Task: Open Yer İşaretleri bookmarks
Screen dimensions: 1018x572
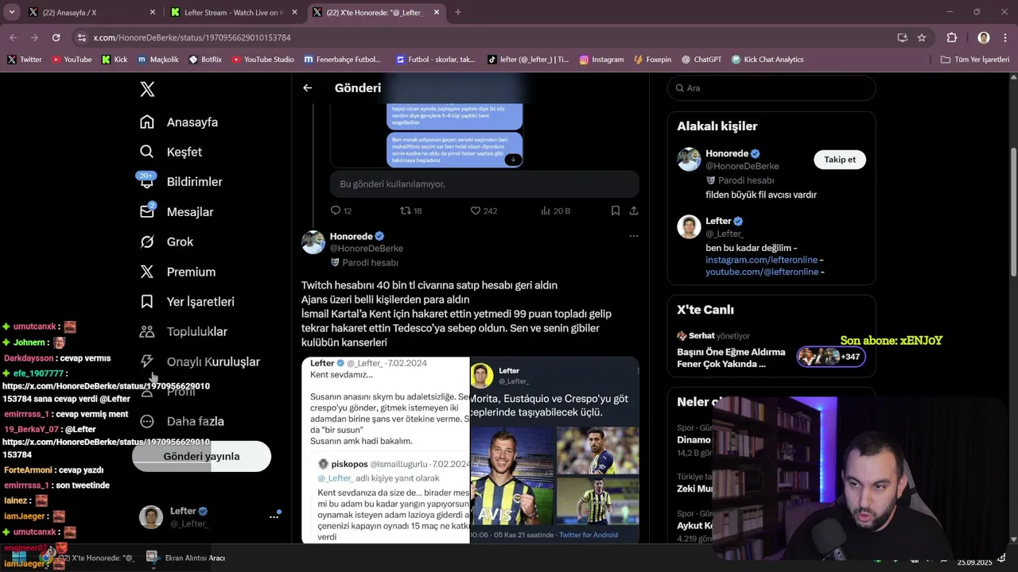Action: point(187,302)
